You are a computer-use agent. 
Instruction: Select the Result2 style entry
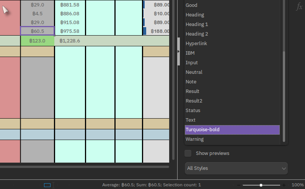click(x=194, y=101)
